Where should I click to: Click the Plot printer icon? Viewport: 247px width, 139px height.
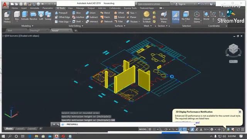pos(38,4)
